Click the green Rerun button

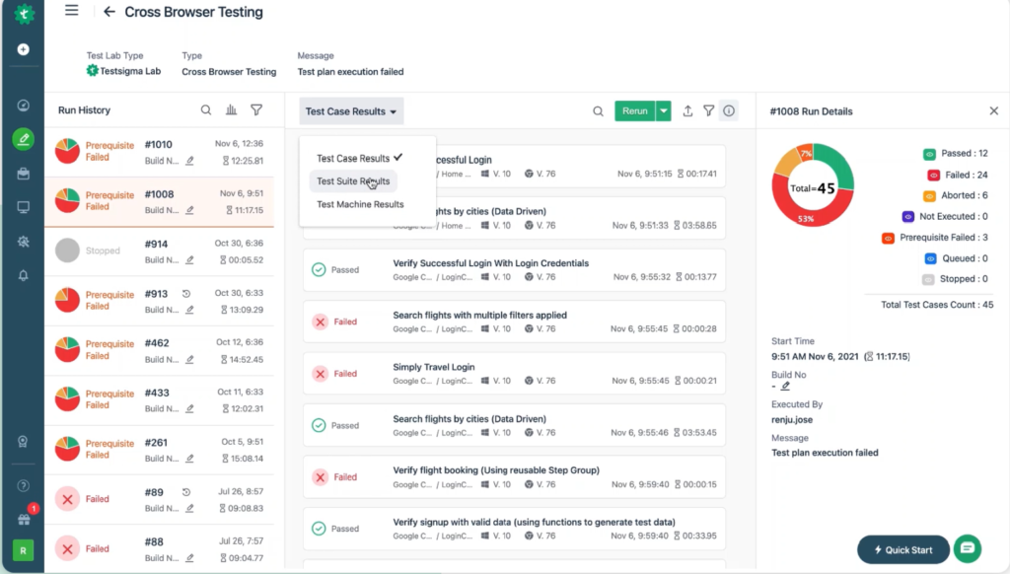pos(634,111)
